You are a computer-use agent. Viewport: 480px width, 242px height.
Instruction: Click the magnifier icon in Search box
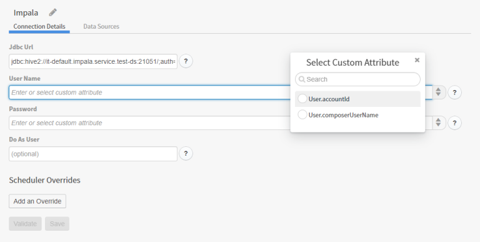tap(302, 79)
